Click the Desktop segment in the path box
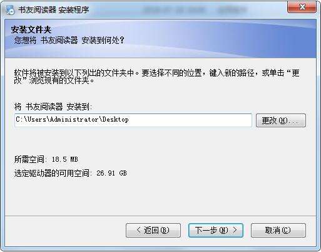 point(115,120)
